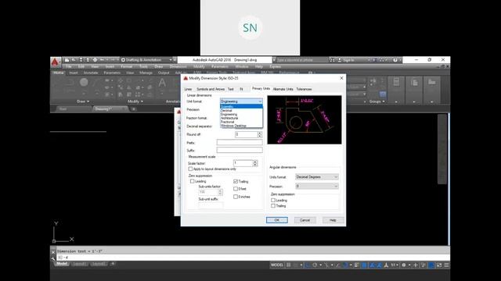Open the Express menu
This screenshot has width=501, height=281.
275,66
